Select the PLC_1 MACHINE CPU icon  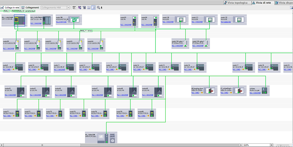point(20,20)
